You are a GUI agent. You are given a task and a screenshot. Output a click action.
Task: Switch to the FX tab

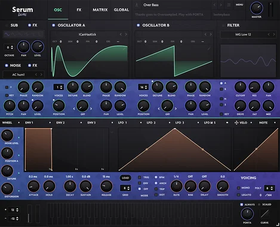79,10
